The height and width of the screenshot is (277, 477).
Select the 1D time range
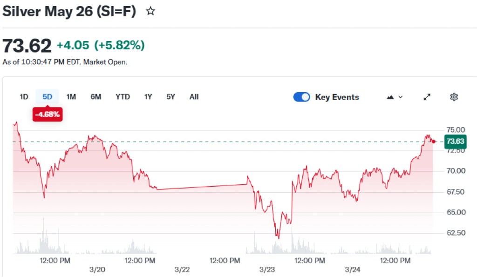tap(24, 97)
